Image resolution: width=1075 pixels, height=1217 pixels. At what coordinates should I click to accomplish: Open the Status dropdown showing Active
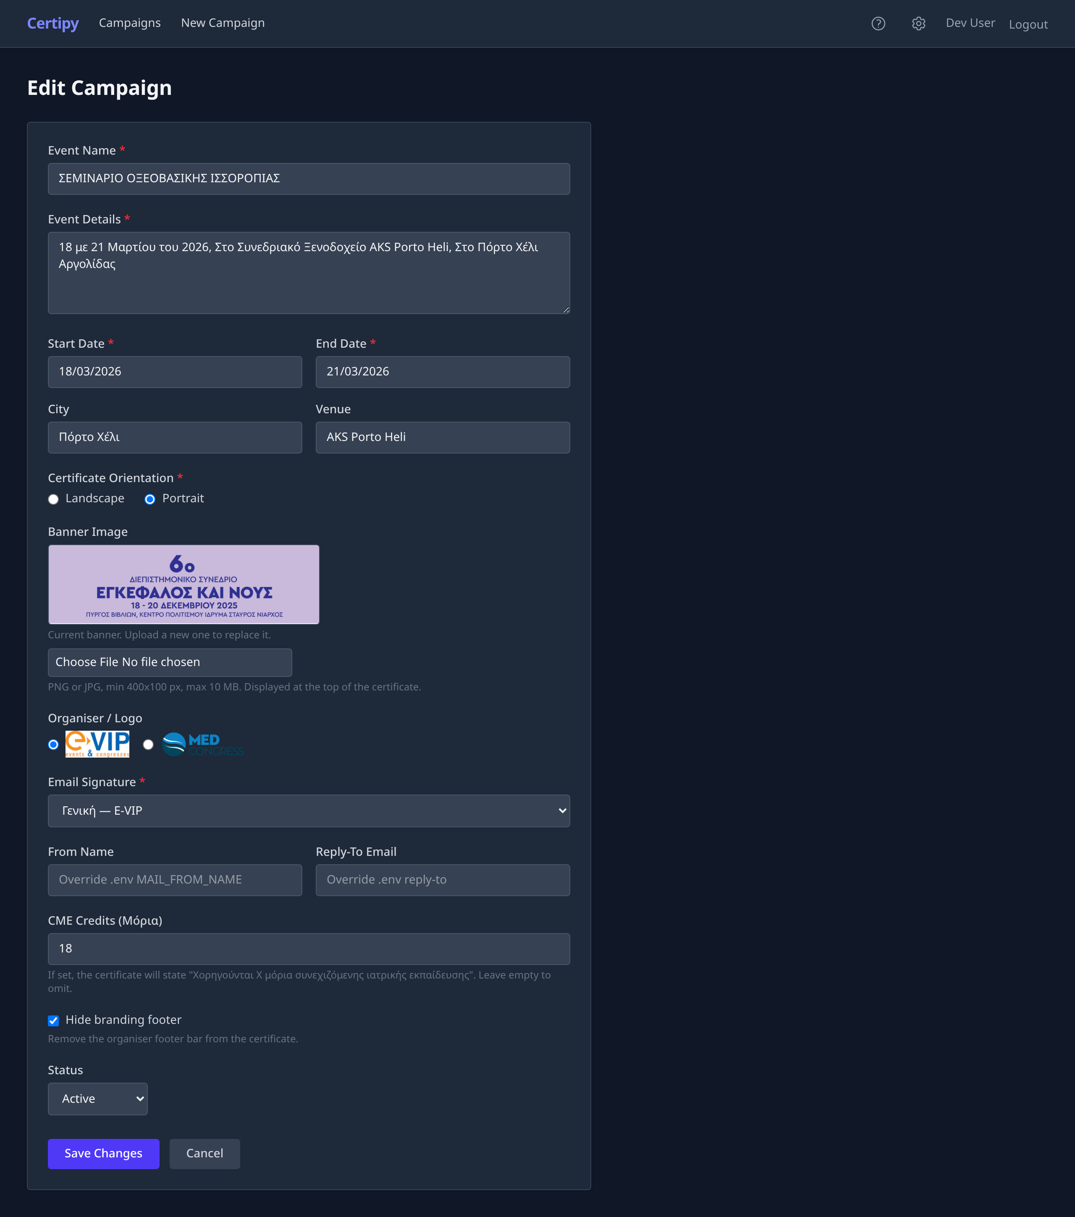tap(97, 1099)
